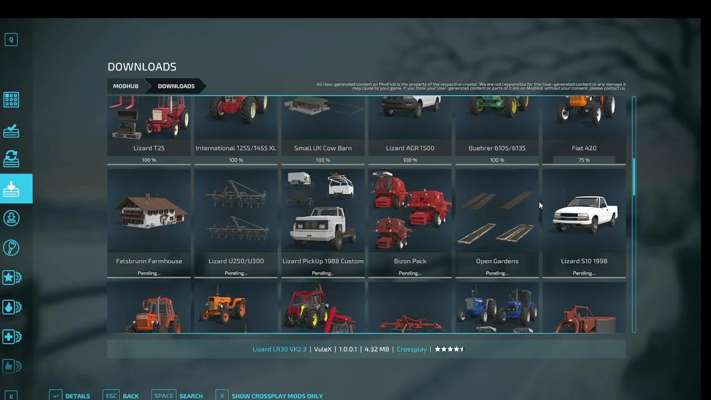Click the International 1255/1455 XL label
This screenshot has width=711, height=400.
coord(236,148)
